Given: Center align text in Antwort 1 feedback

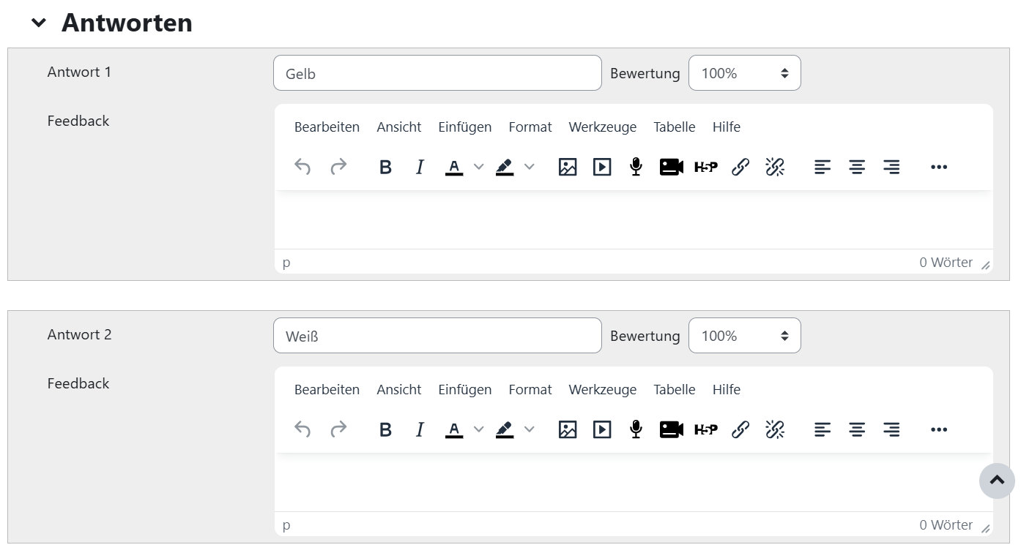Looking at the screenshot, I should point(857,167).
